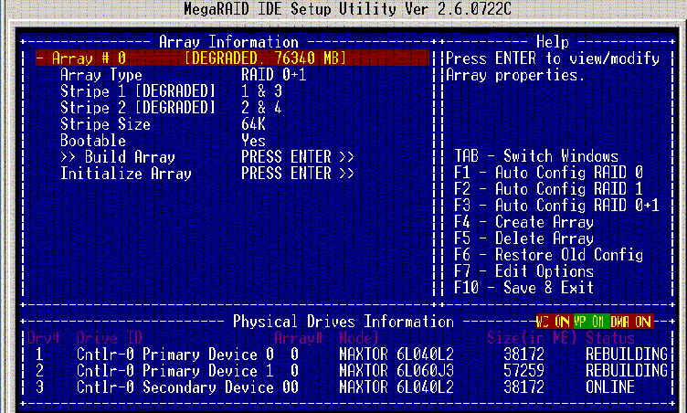Toggle the VP ON indicator
Screen dimensions: 687x413
pos(592,322)
